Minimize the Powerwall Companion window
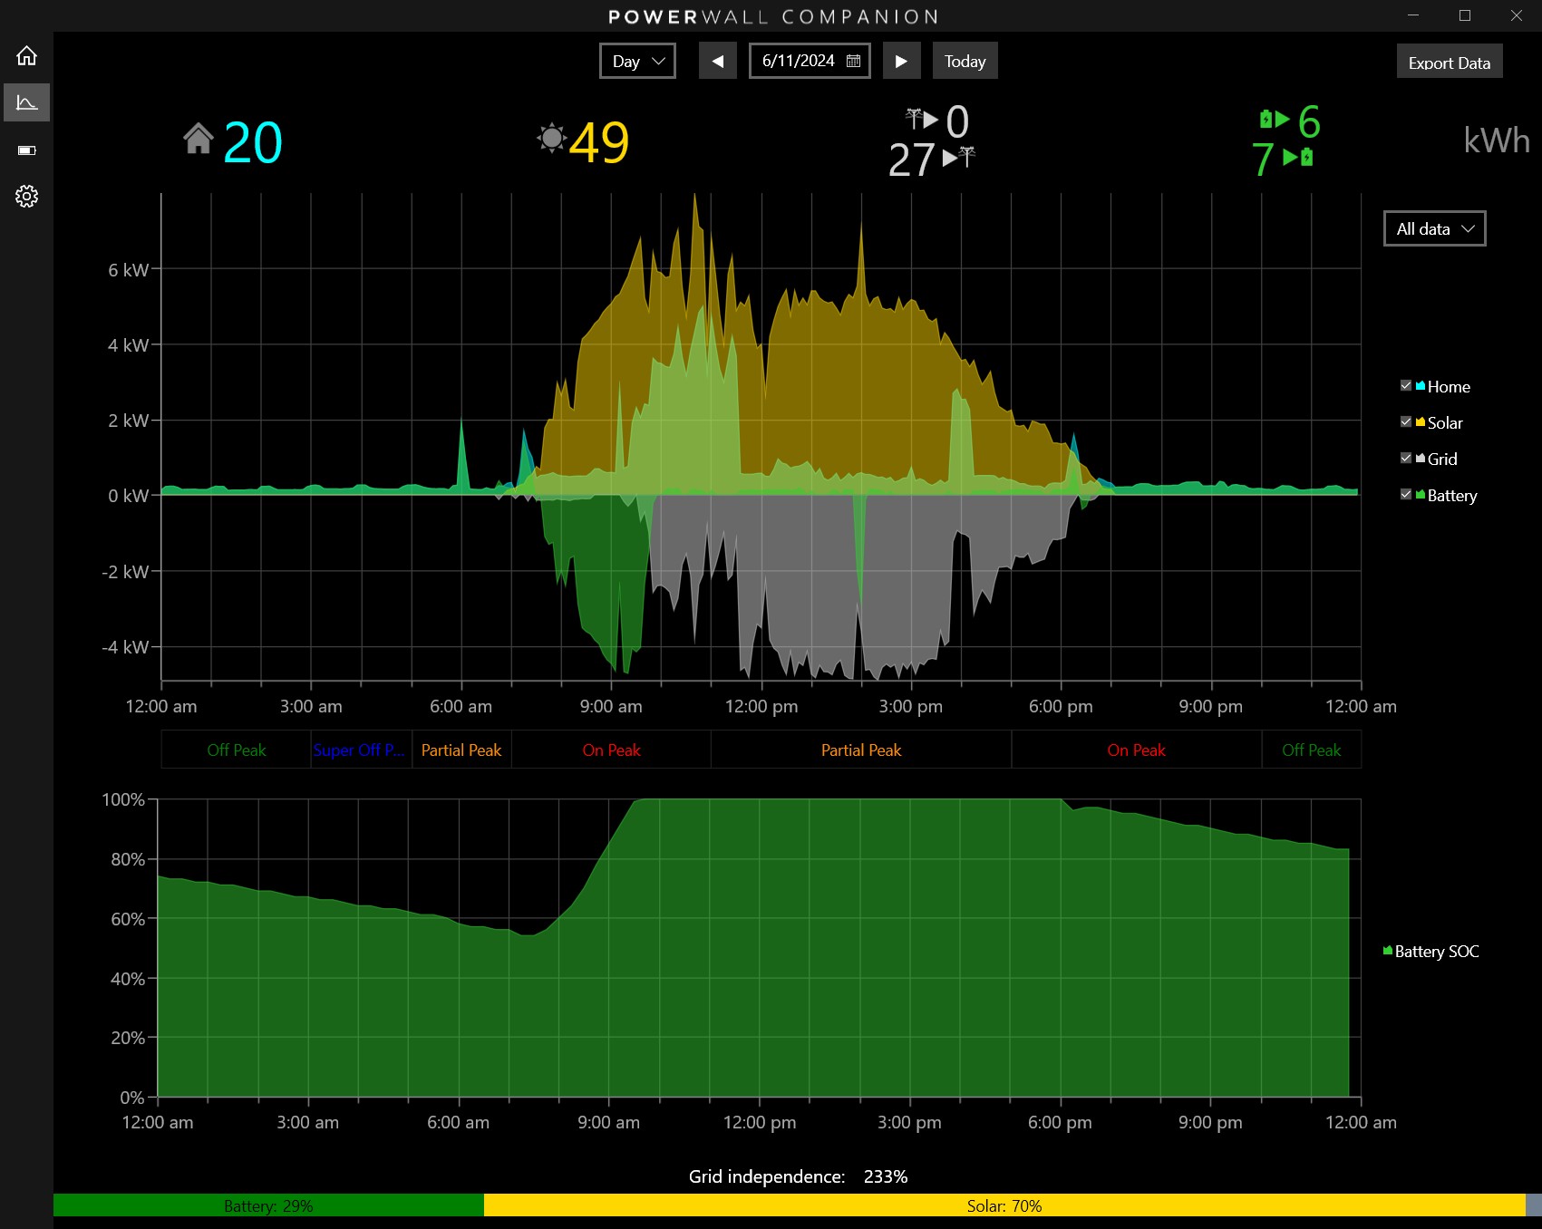 point(1413,15)
